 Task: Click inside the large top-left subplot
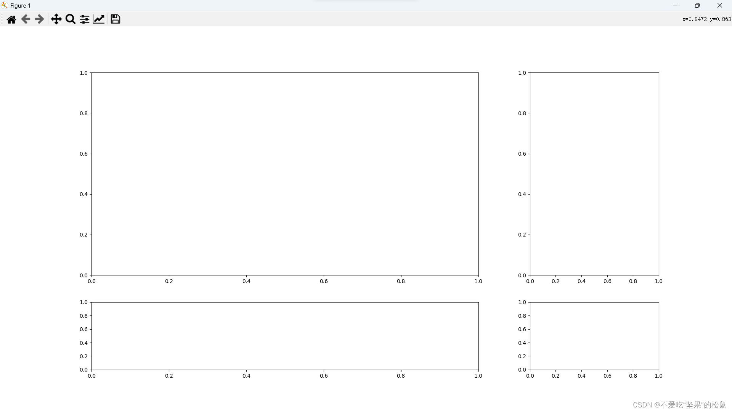point(285,174)
